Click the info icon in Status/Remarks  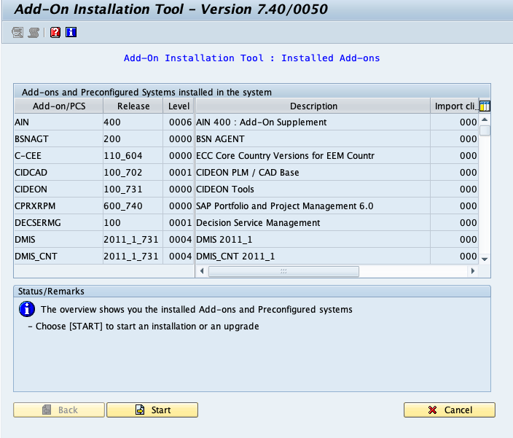point(27,309)
